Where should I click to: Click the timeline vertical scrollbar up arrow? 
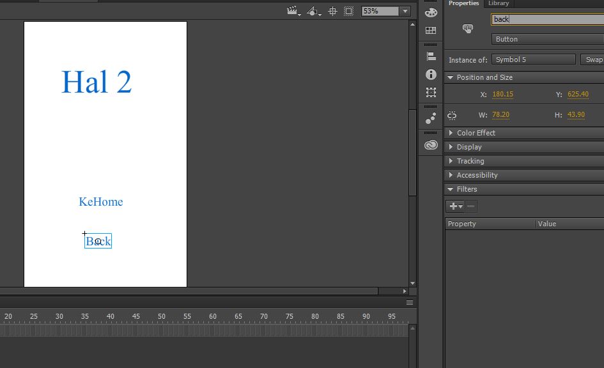tap(412, 328)
